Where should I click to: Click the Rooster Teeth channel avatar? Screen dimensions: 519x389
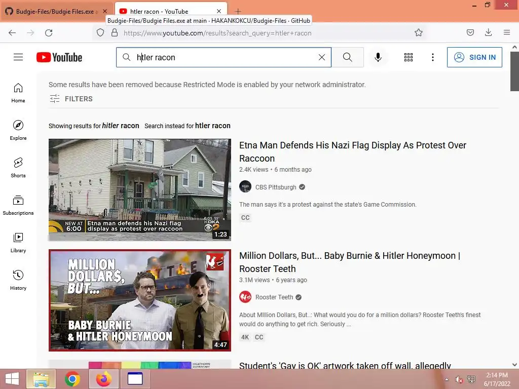[245, 297]
